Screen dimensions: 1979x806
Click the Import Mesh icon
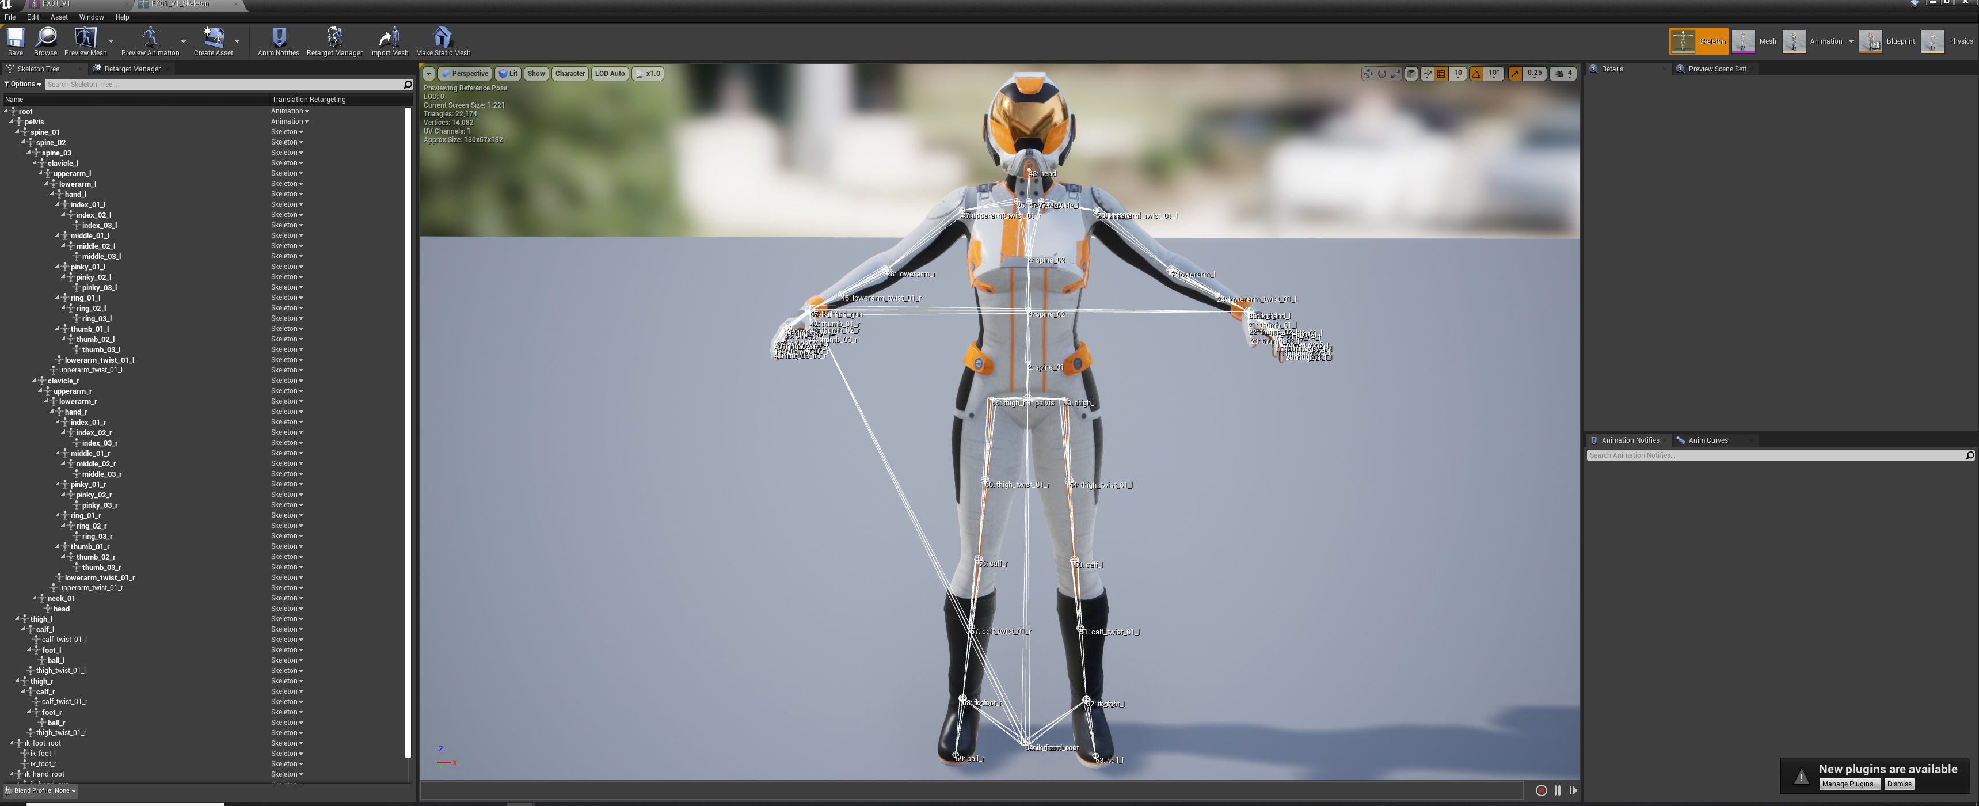389,37
